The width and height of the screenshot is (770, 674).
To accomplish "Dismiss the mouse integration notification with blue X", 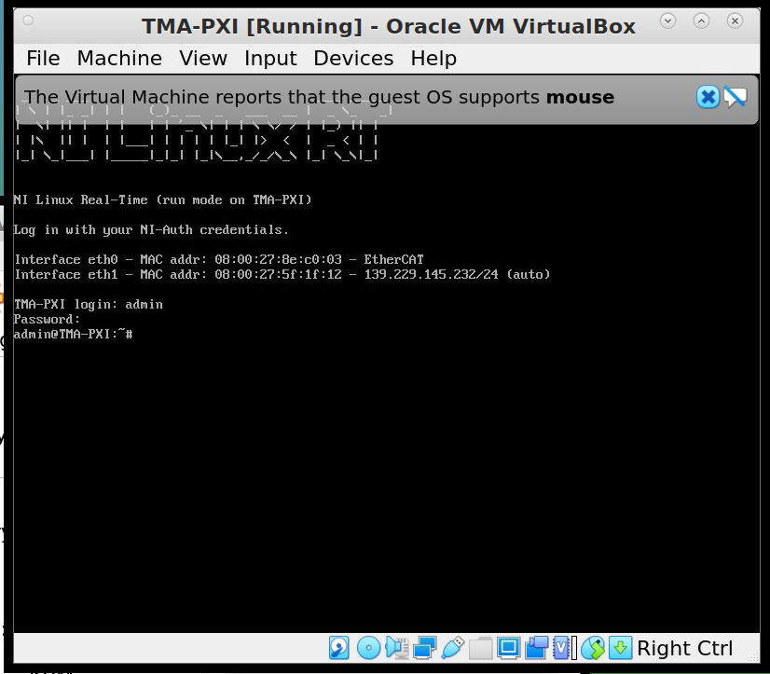I will [708, 97].
